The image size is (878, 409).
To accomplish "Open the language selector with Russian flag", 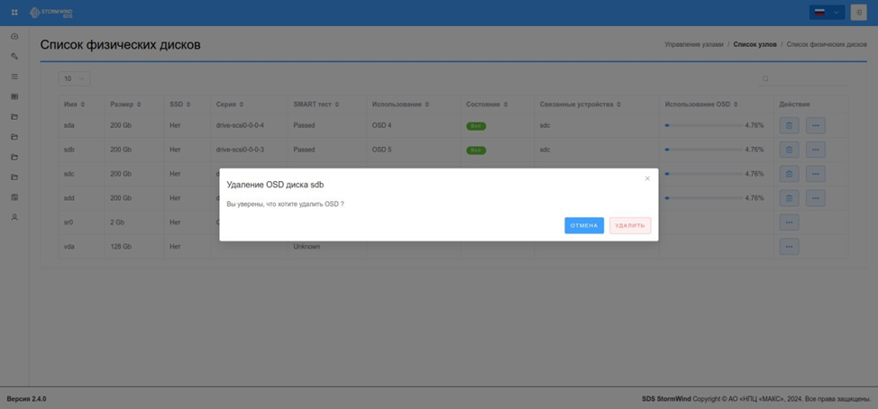I will 827,13.
